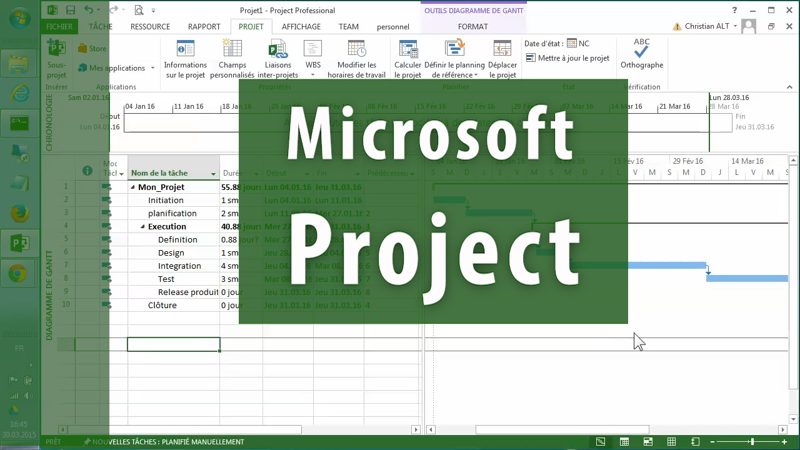Viewport: 800px width, 450px height.
Task: Switch to the AFFICHAGE ribbon tab
Action: click(x=301, y=27)
